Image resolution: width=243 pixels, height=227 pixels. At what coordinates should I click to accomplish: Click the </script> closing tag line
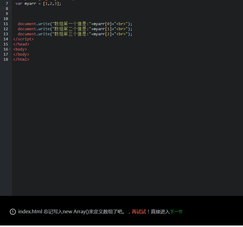point(23,39)
